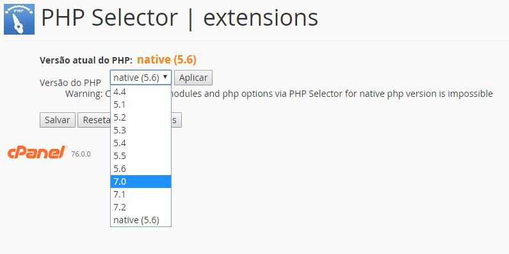Pick plain 5.6 option in list

[x=141, y=169]
